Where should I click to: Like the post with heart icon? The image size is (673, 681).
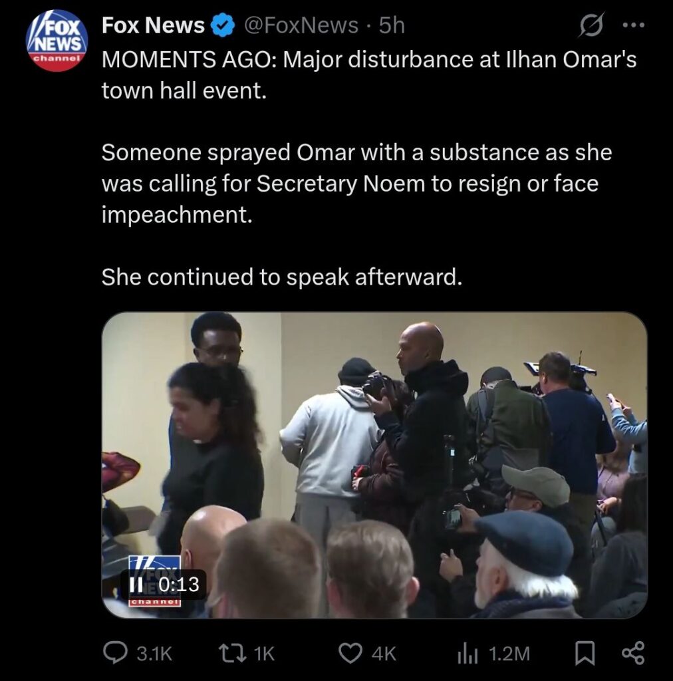tap(350, 653)
